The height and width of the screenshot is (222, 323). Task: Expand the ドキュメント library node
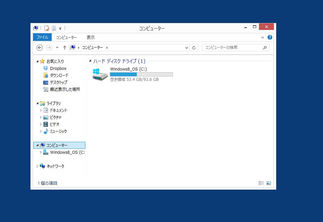coord(41,111)
